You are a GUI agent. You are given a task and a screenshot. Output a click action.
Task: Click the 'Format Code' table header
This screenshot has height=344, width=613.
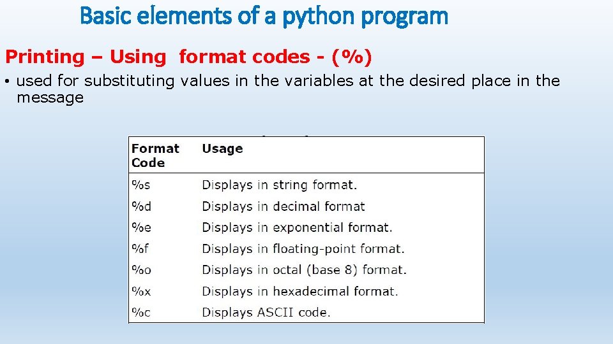point(155,155)
